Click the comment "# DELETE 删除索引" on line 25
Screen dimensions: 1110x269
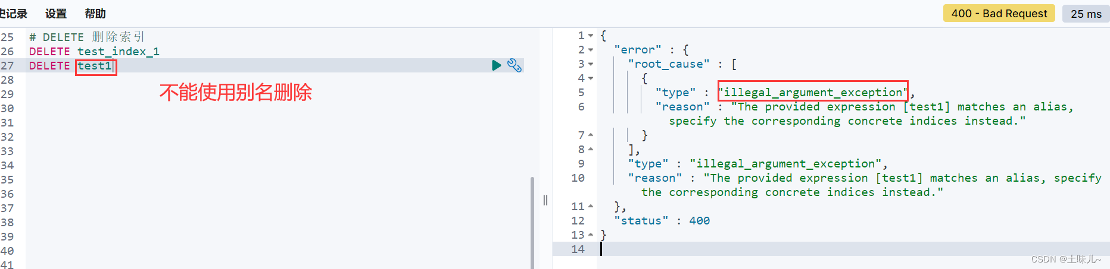click(87, 37)
